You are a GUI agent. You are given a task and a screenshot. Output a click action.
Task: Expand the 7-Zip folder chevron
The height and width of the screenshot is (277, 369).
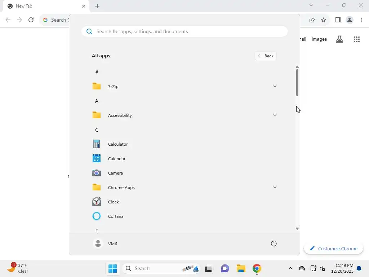275,87
